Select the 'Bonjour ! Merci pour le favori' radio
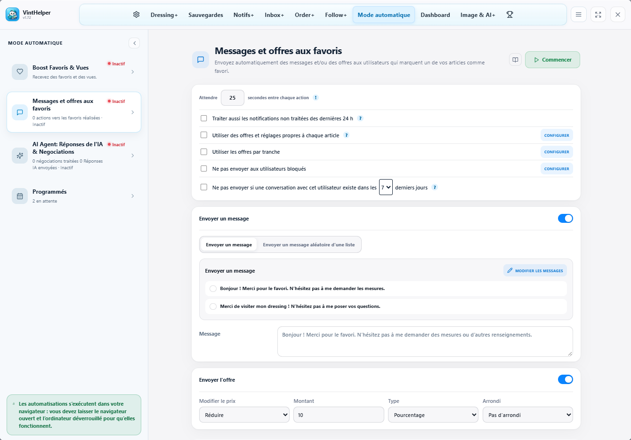The image size is (631, 440). (213, 289)
